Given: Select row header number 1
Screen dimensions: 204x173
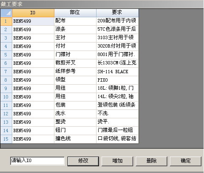Looking at the screenshot, I should tap(6, 21).
